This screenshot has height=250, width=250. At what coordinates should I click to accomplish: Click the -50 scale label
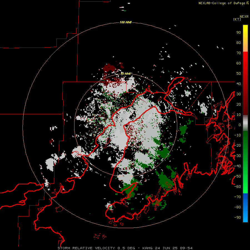tap(237, 176)
